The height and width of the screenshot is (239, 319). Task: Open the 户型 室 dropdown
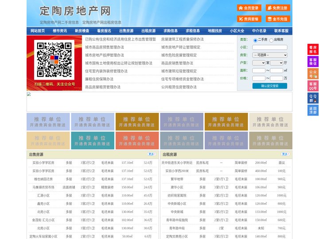(x=259, y=63)
